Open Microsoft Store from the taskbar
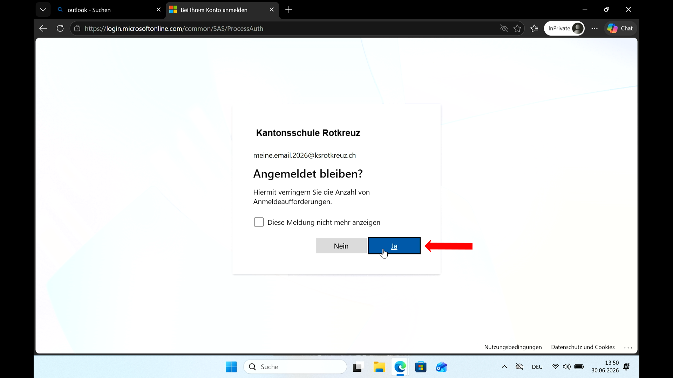The height and width of the screenshot is (378, 673). 421,367
